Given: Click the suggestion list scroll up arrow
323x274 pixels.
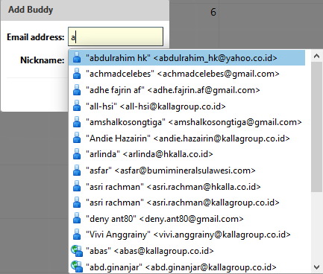Looking at the screenshot, I should coord(316,56).
